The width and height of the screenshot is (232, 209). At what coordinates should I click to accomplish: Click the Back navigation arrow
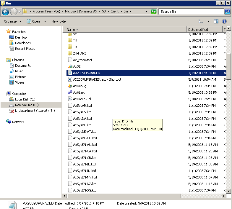click(6, 12)
